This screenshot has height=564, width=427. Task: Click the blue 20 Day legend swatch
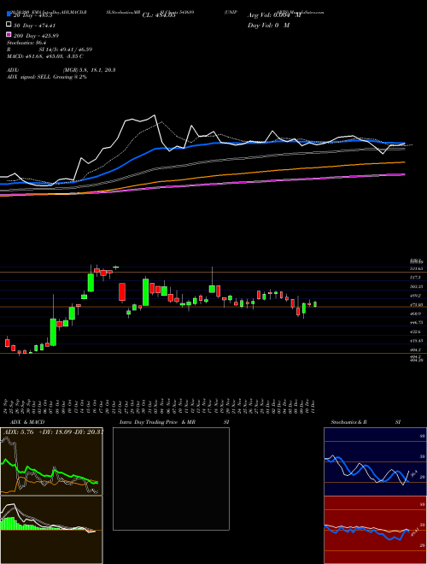9,15
